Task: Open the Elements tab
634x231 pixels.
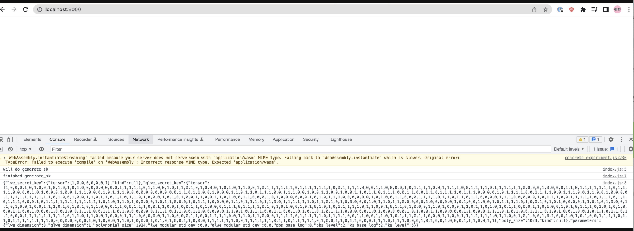Action: [32, 139]
